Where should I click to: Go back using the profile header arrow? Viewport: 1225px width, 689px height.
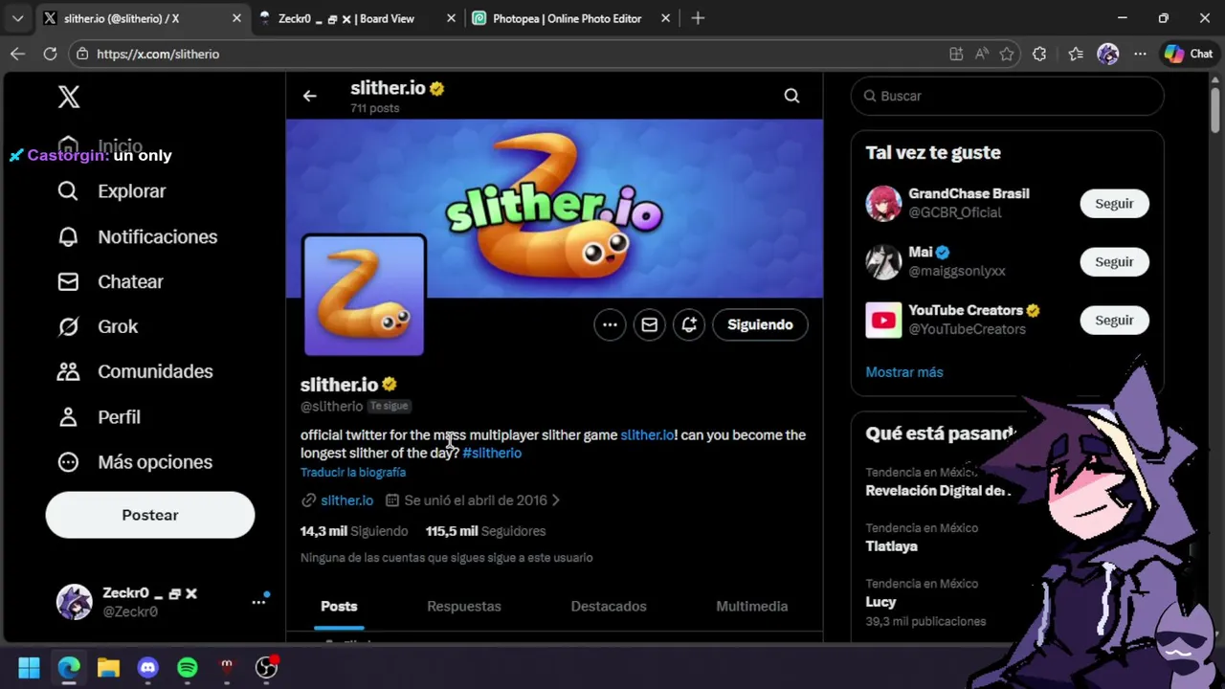309,96
